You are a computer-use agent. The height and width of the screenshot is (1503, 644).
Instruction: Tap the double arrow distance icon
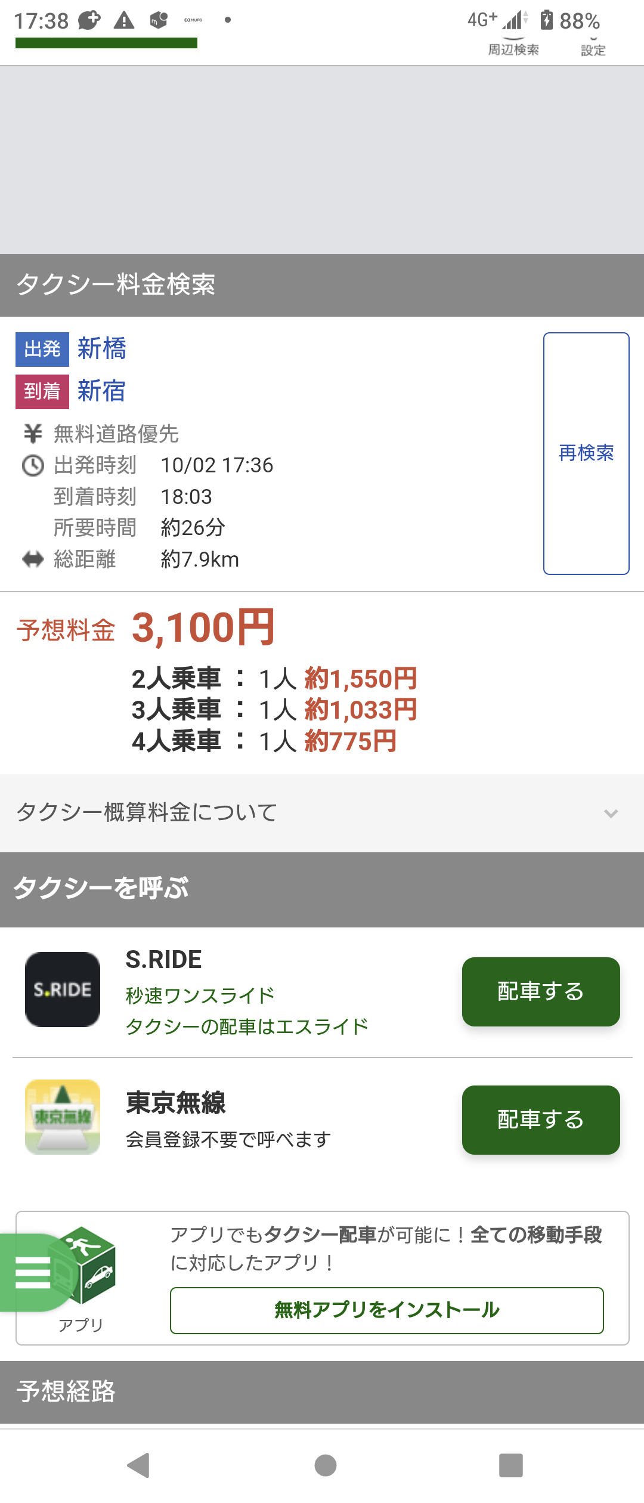click(x=33, y=559)
